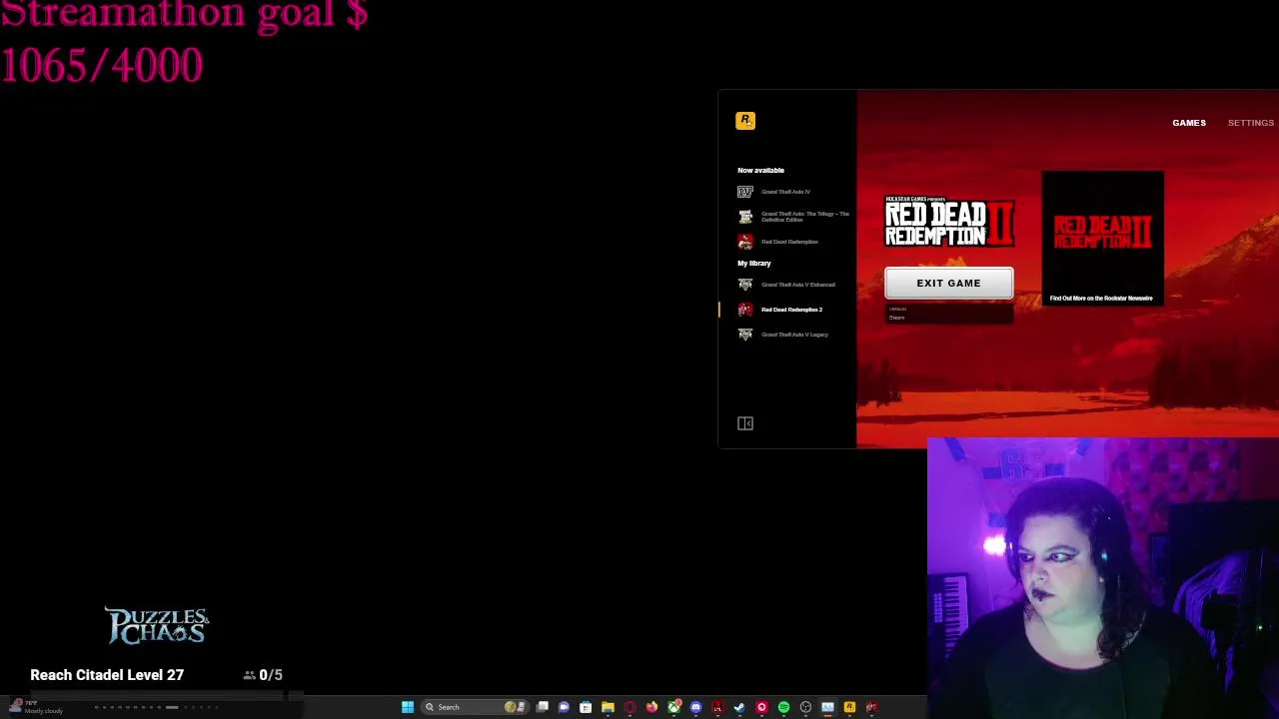Viewport: 1279px width, 719px height.
Task: Select Grand Theft Auto: The Trilogy entry
Action: 793,217
